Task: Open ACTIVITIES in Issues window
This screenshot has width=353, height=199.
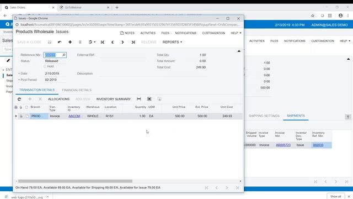Action: coord(148,33)
